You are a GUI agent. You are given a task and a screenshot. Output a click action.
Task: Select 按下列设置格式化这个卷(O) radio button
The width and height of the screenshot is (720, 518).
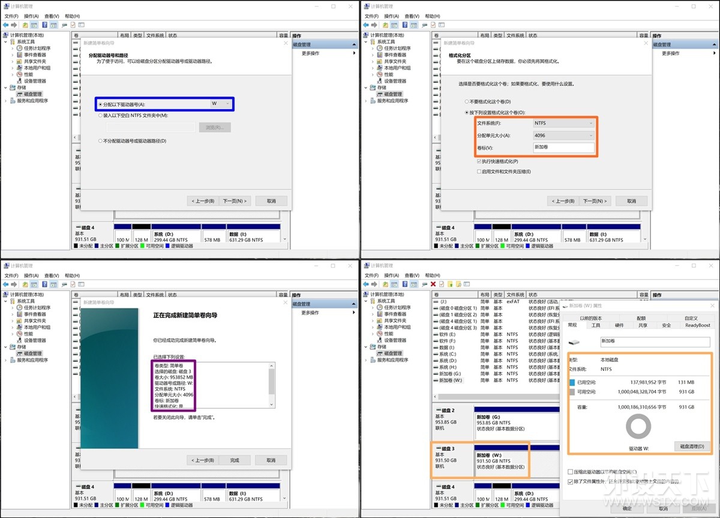[x=467, y=112]
